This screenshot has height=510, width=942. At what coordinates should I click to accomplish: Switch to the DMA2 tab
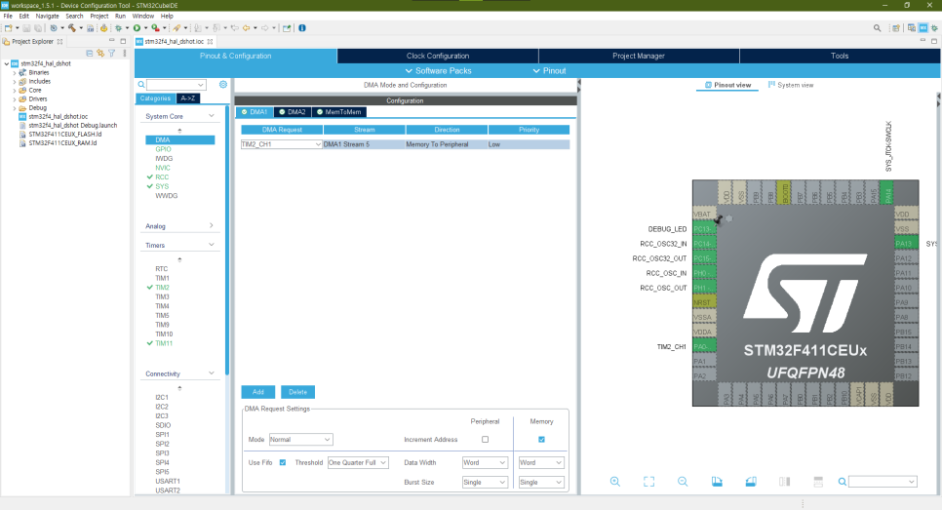point(293,112)
